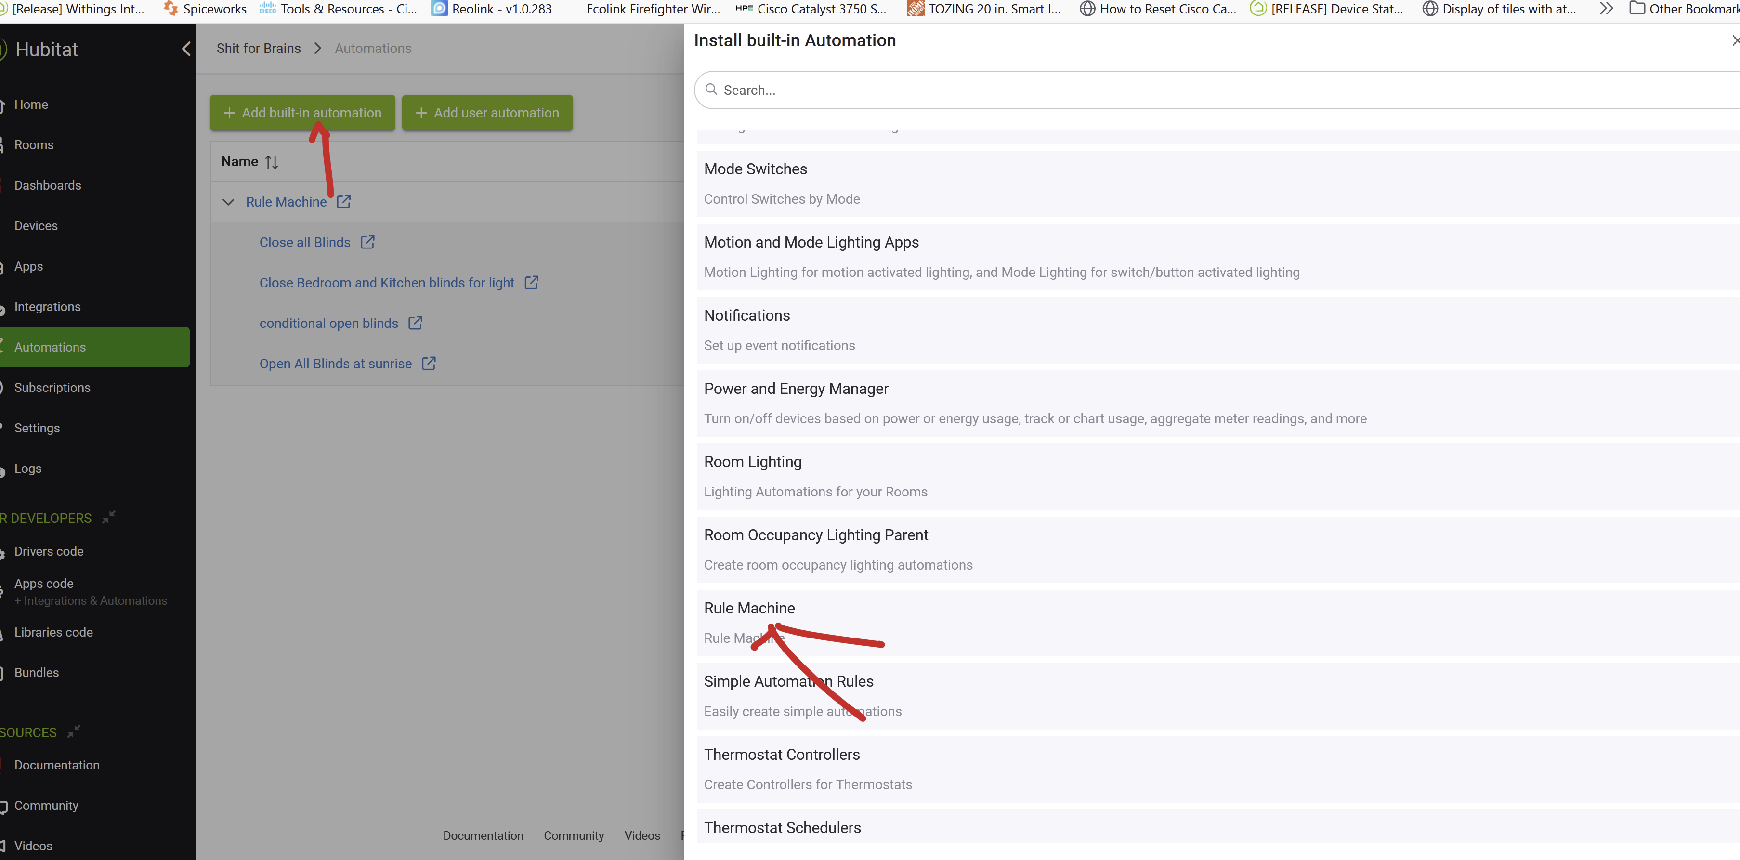Open Display of tiles bookmark

(1500, 9)
